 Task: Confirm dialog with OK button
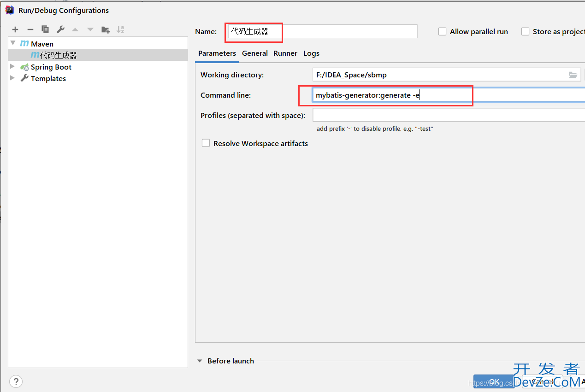[x=494, y=381]
